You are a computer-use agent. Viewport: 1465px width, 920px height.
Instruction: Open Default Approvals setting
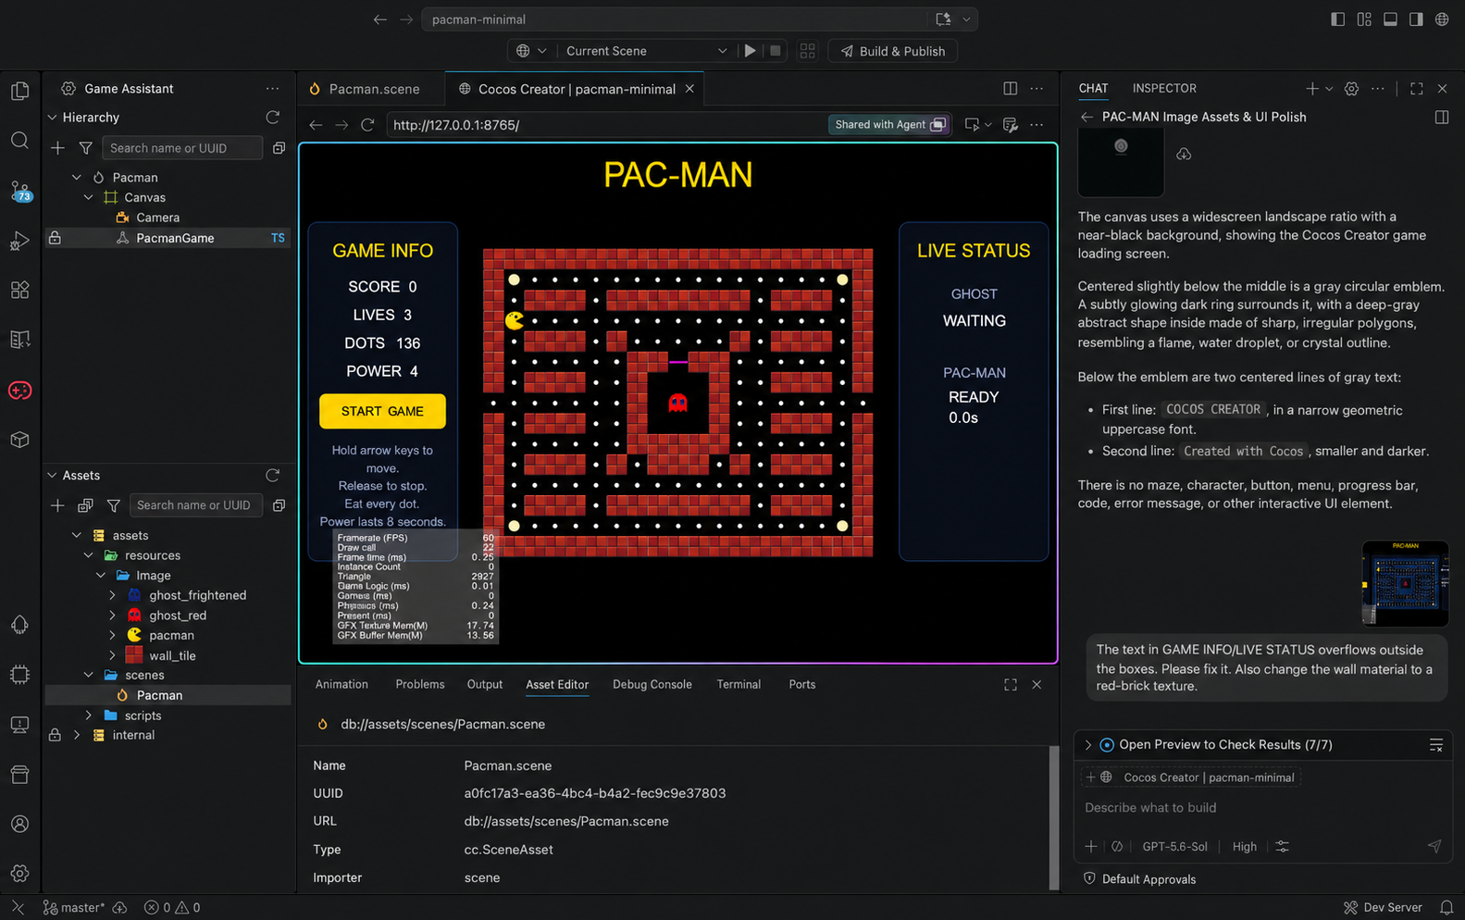(1139, 879)
